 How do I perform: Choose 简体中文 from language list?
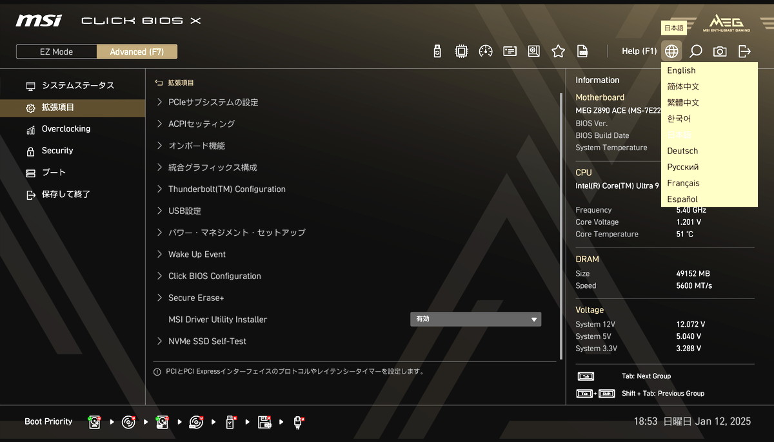(x=709, y=87)
